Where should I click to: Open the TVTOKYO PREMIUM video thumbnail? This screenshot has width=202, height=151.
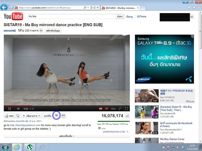coord(147,96)
